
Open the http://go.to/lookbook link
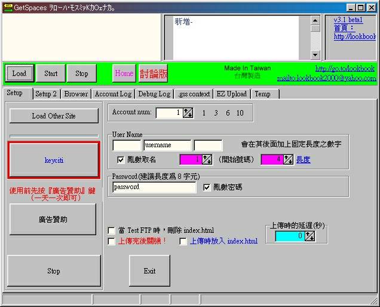coord(345,69)
